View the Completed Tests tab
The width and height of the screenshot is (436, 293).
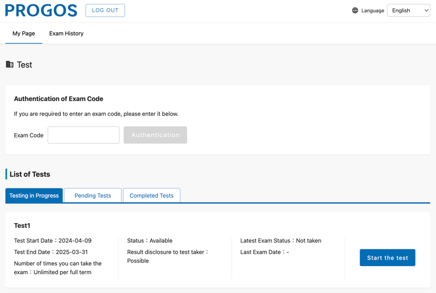point(152,195)
